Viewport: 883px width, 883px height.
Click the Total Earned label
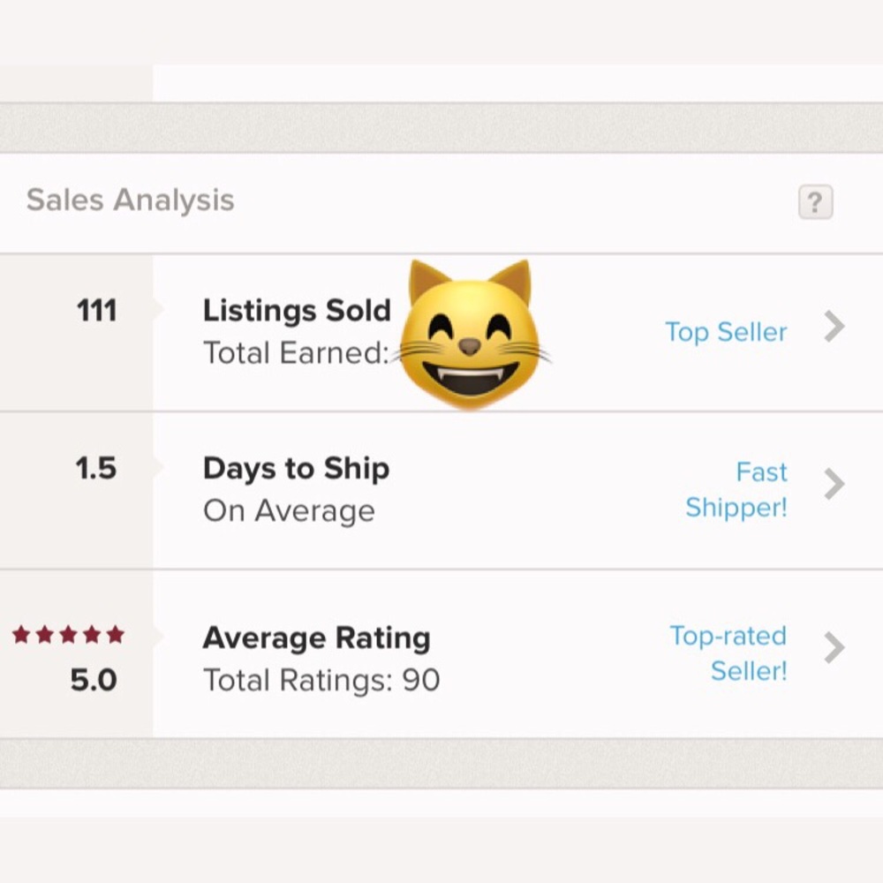[x=296, y=353]
